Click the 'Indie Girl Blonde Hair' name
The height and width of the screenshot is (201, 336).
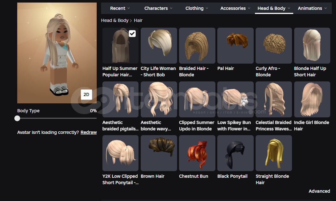click(311, 126)
